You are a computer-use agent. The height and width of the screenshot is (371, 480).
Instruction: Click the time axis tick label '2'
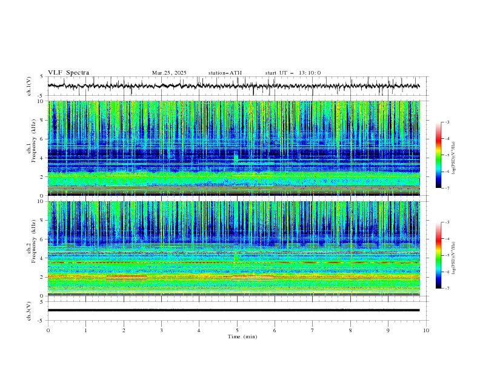(x=124, y=330)
